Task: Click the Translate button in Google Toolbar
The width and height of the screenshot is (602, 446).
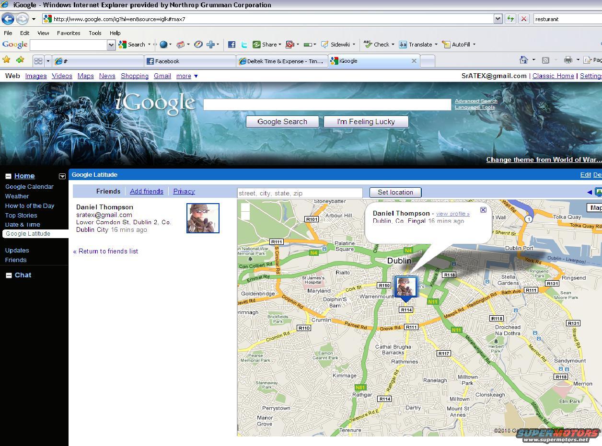Action: click(416, 45)
